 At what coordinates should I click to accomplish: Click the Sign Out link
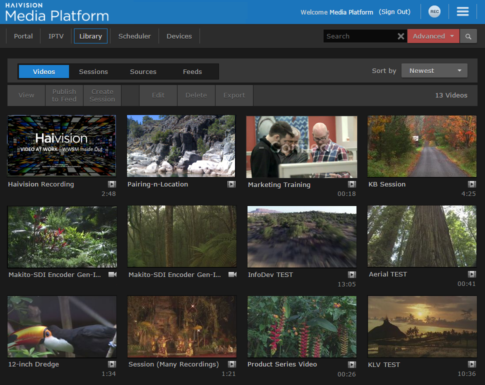pos(394,12)
